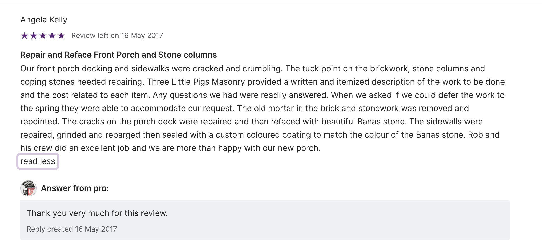Click the review title about Front Porch
542x243 pixels.
tap(119, 55)
